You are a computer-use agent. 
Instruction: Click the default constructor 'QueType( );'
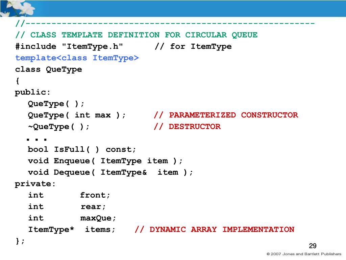tap(56, 104)
